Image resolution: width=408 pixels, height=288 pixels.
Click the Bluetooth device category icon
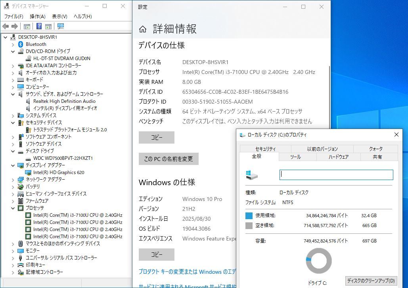(x=21, y=44)
